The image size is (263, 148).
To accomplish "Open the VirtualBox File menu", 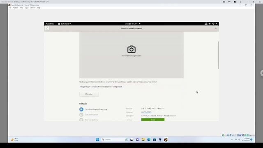I will [x=10, y=8].
